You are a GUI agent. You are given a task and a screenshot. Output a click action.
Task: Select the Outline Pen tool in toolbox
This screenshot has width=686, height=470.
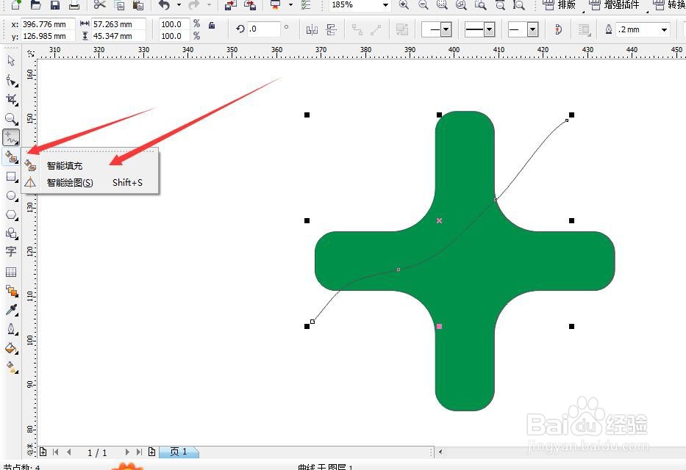[x=11, y=329]
